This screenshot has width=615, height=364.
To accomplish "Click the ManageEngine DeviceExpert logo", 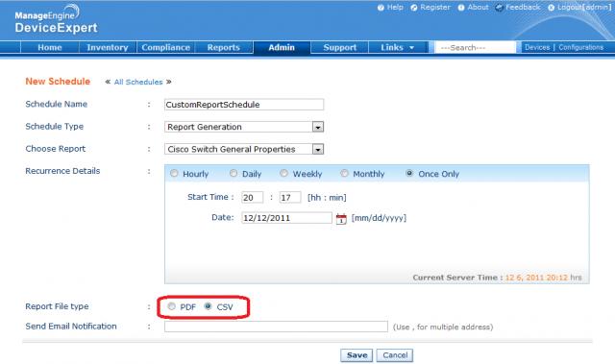I will point(56,20).
